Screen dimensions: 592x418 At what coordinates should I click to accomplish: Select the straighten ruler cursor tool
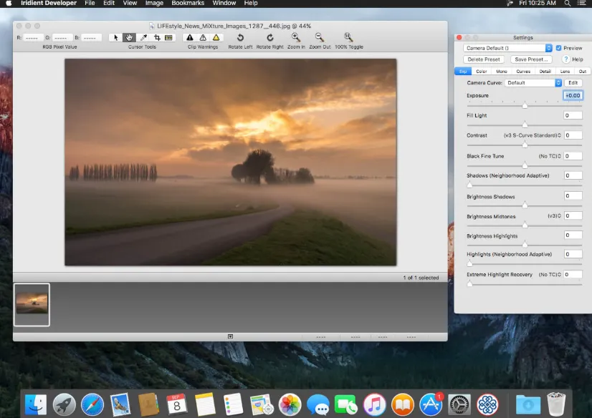pos(168,37)
